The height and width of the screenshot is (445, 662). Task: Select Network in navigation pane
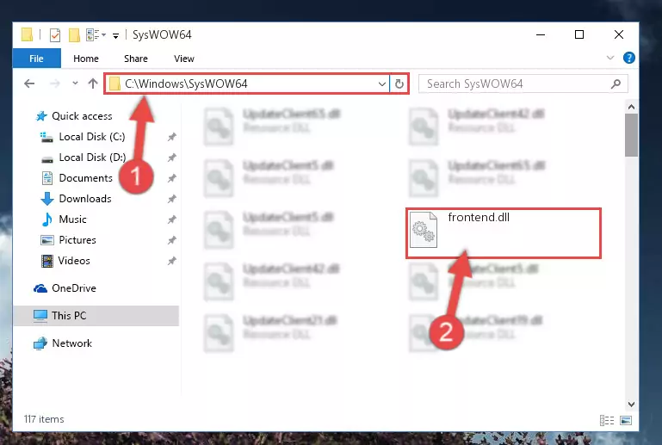tap(71, 343)
